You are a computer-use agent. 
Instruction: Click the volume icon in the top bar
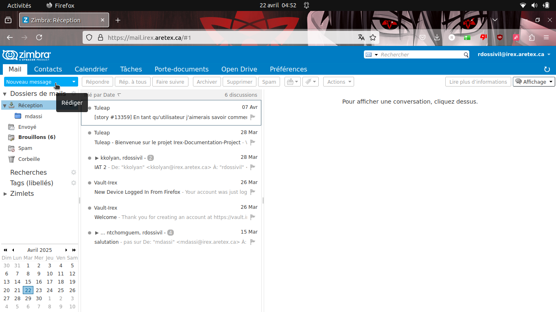[x=534, y=5]
